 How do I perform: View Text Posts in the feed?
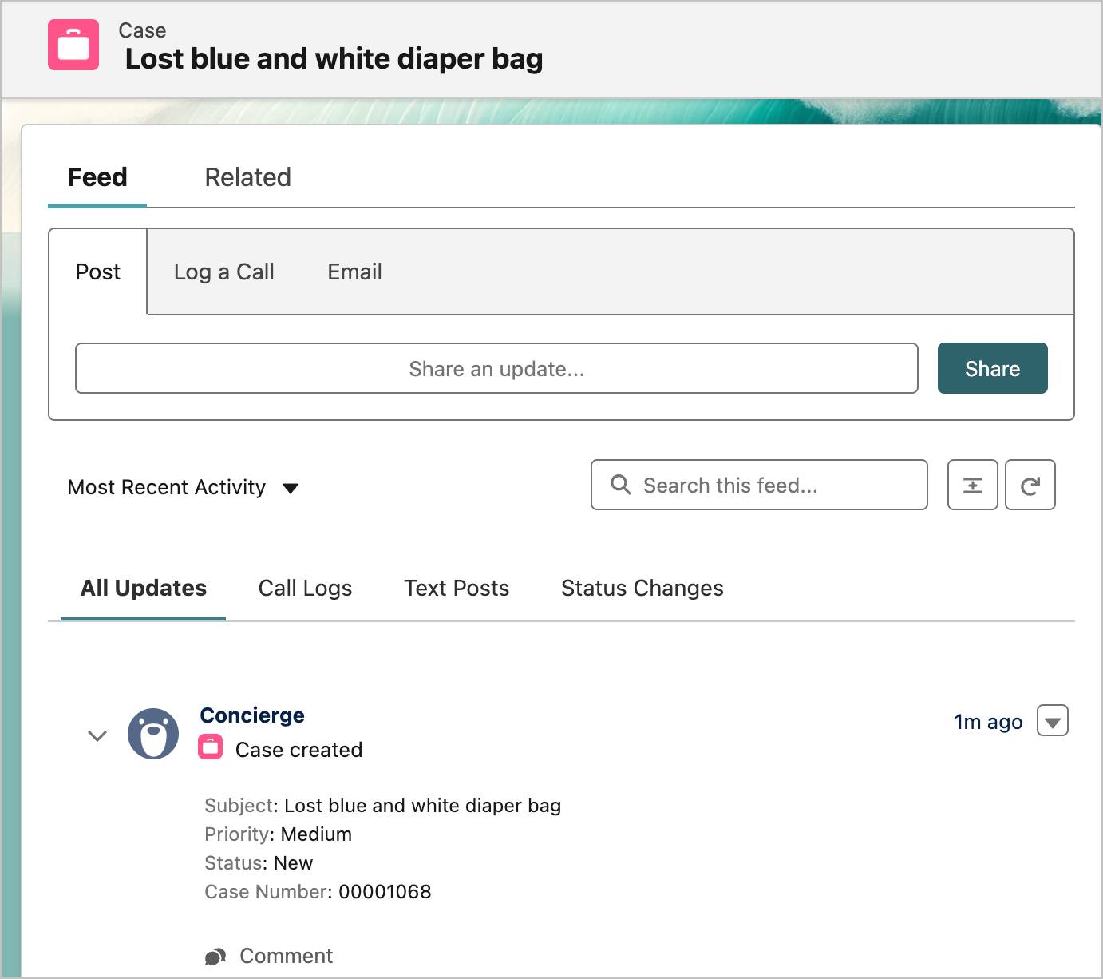(457, 588)
